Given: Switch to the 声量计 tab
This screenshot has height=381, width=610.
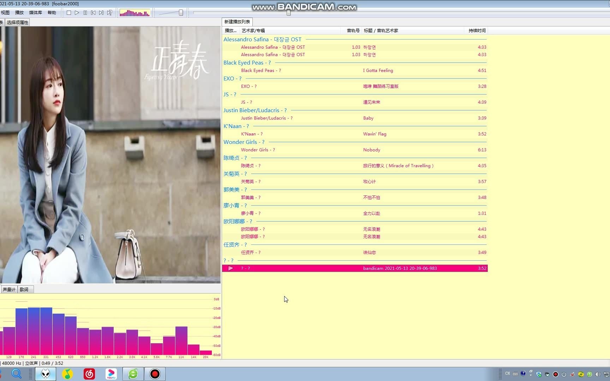Looking at the screenshot, I should pos(9,290).
